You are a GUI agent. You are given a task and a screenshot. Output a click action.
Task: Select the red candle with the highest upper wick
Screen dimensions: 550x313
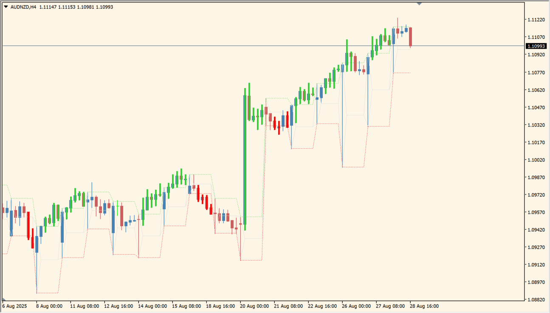[x=398, y=30]
